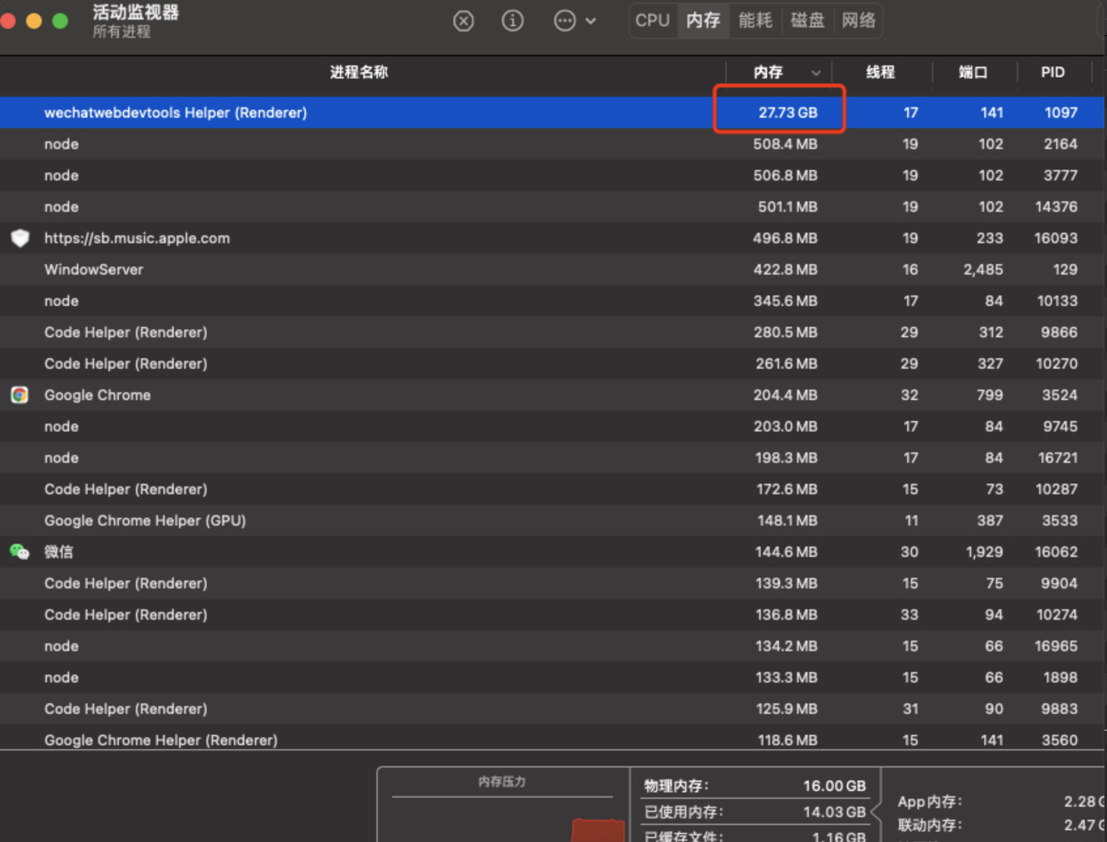1107x842 pixels.
Task: Select node process using 345.6 MB
Action: coord(552,301)
